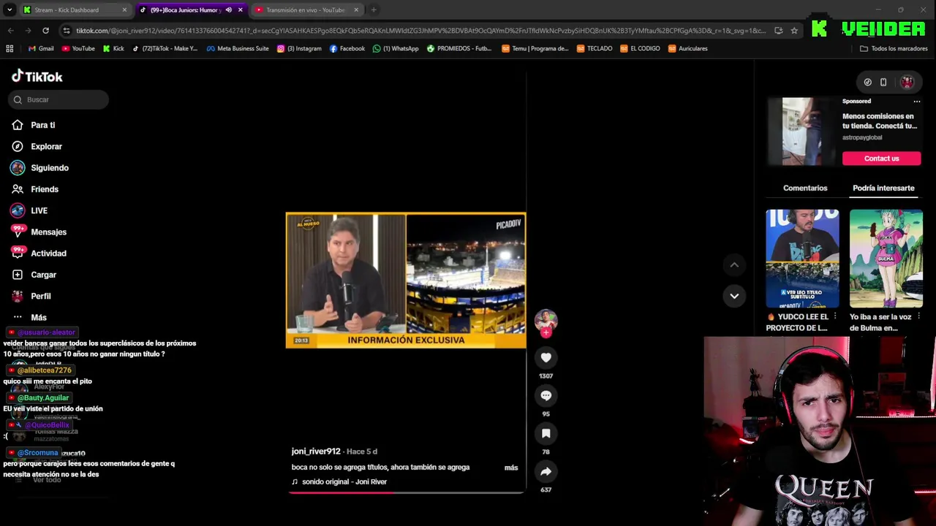Open the Bulma recommended video thumbnail
936x526 pixels.
click(x=886, y=259)
